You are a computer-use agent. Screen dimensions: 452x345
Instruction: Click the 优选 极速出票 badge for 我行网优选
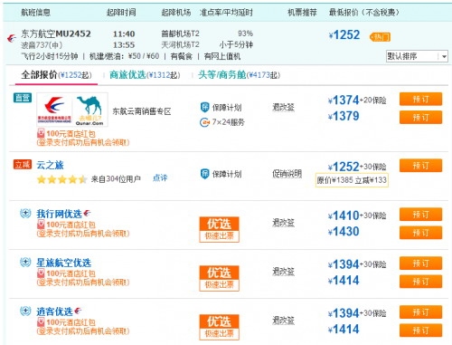[x=219, y=229]
